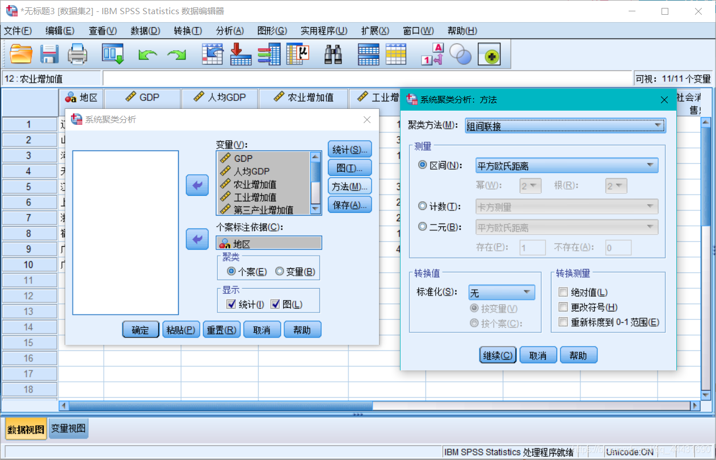Select the 二元 measure radio button

(x=422, y=227)
